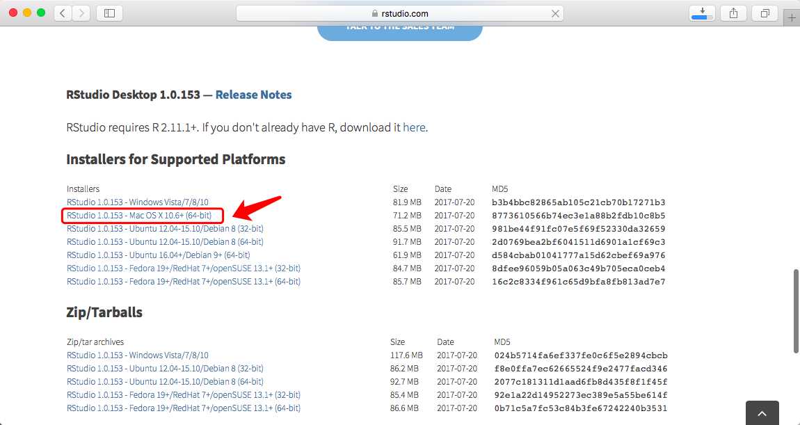800x425 pixels.
Task: Close the Safari window
Action: pos(13,13)
